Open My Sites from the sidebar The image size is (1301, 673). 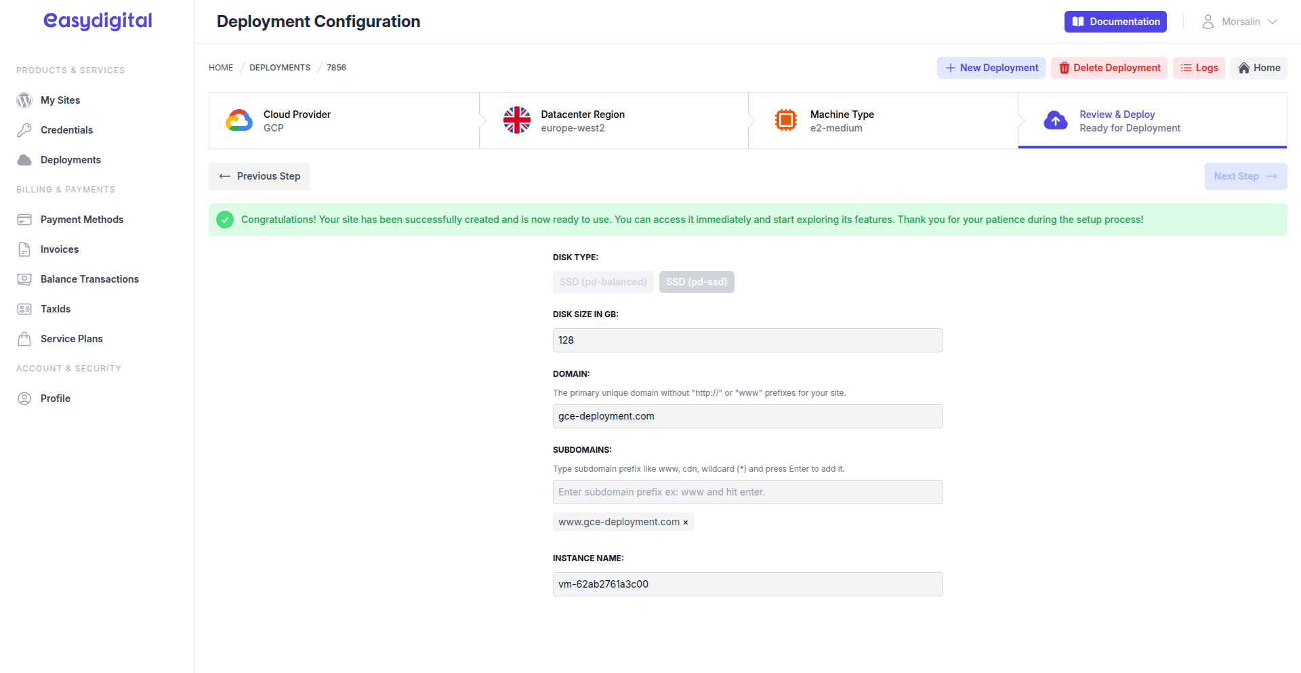(x=24, y=100)
